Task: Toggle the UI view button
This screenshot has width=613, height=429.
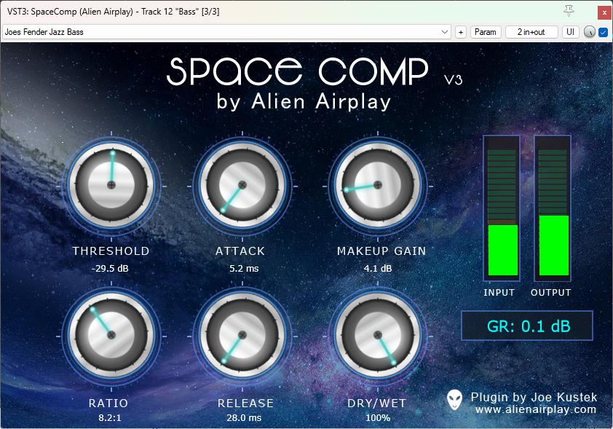Action: click(571, 32)
